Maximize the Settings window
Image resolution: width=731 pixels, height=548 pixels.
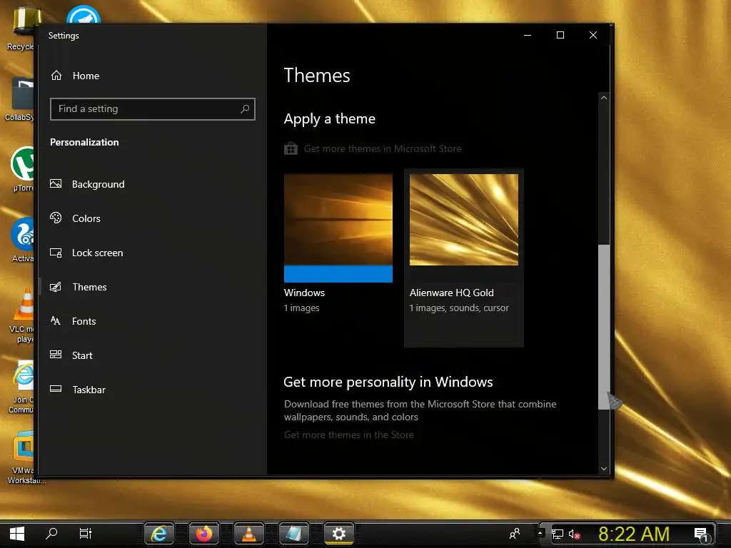[560, 35]
